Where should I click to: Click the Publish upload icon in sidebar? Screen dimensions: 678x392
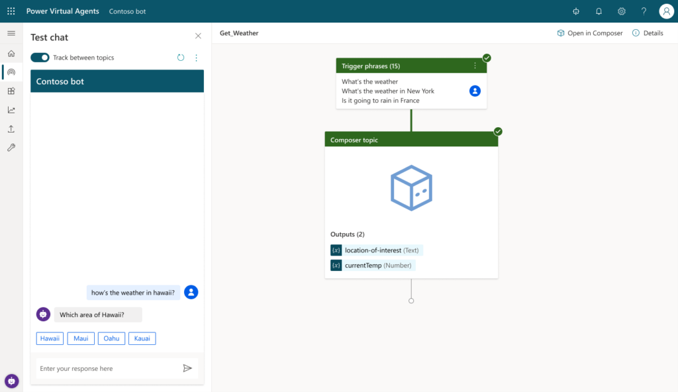tap(11, 128)
